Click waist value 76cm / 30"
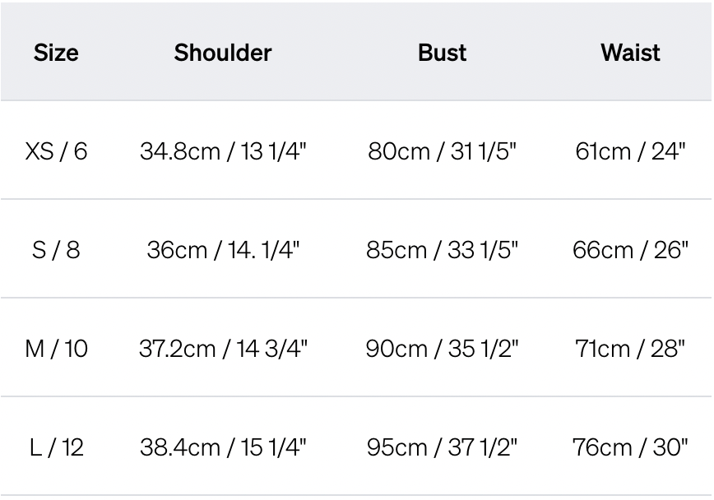This screenshot has width=714, height=500. pyautogui.click(x=630, y=447)
